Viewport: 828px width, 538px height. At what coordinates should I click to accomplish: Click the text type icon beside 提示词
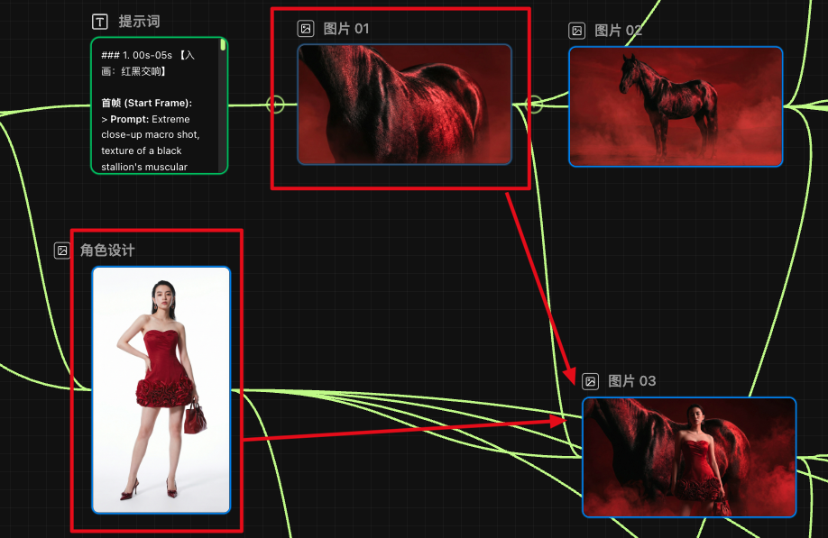[x=100, y=22]
